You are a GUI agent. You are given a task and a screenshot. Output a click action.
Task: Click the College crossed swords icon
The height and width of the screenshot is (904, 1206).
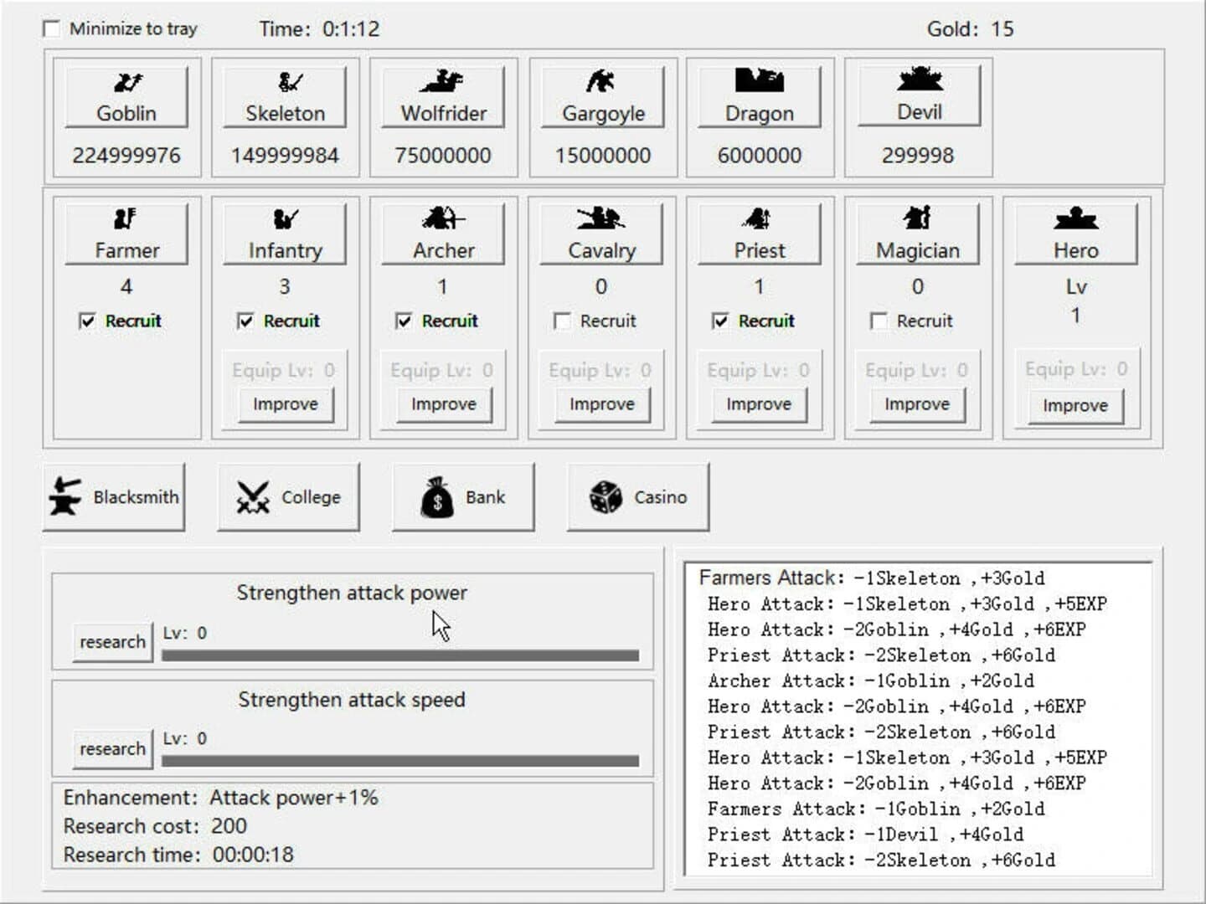point(250,496)
